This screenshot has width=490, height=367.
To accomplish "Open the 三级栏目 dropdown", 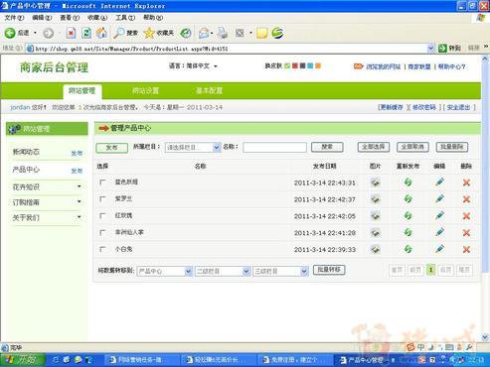I will pyautogui.click(x=280, y=271).
